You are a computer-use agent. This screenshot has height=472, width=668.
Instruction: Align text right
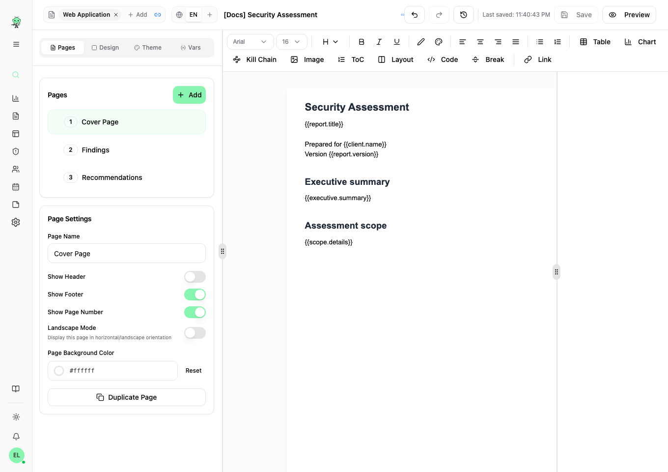498,42
